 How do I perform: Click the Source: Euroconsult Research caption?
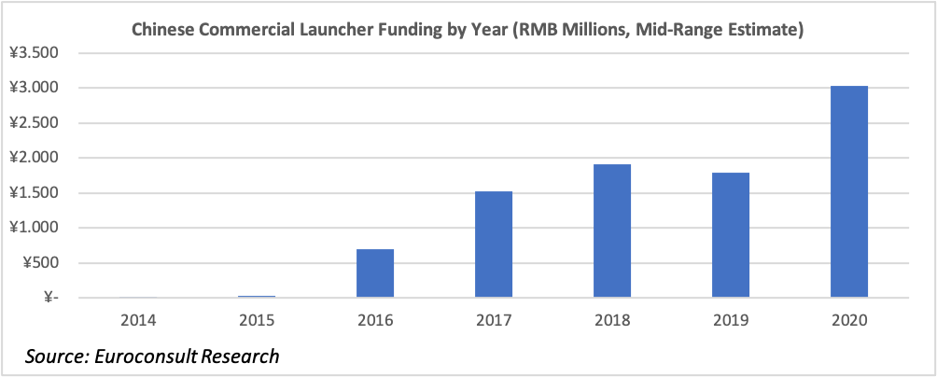pyautogui.click(x=152, y=356)
